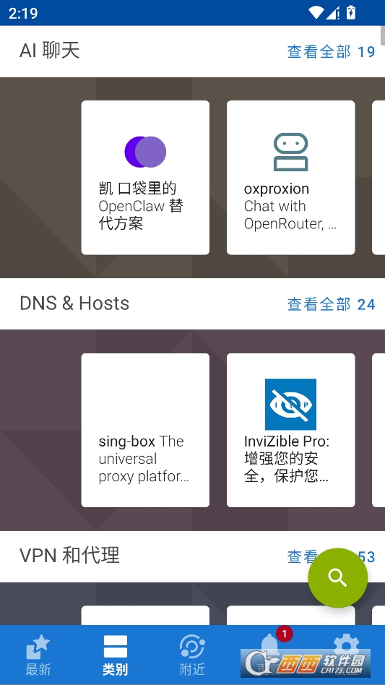
Task: Select the VPN 和代理 category heading
Action: coord(70,556)
